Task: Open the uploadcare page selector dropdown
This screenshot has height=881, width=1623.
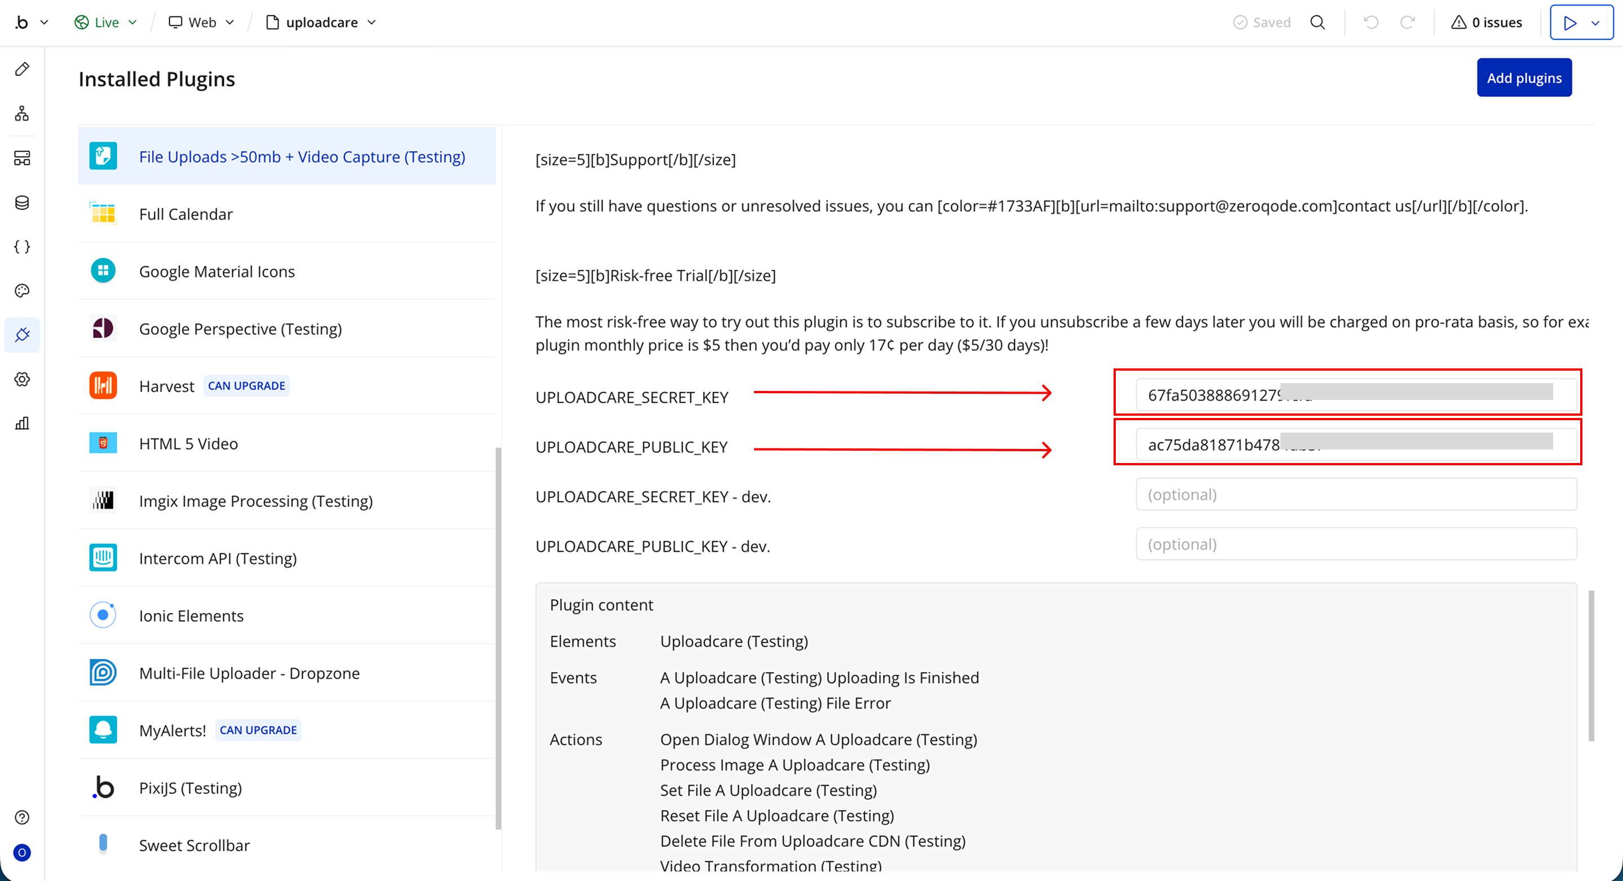Action: click(x=321, y=23)
